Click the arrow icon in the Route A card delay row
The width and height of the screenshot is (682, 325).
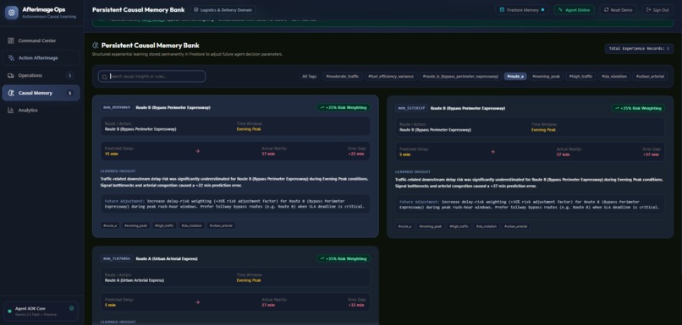[197, 302]
